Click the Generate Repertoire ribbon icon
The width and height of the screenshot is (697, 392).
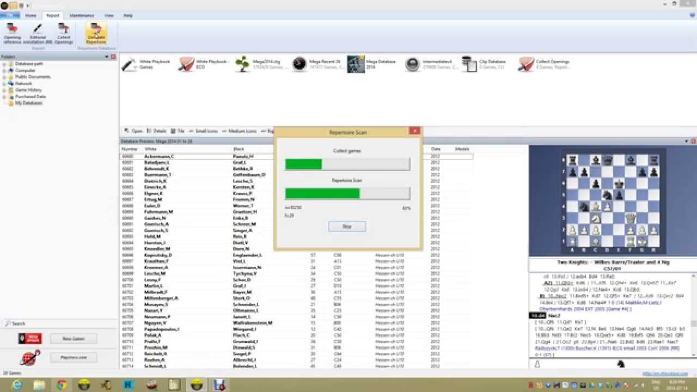(96, 33)
